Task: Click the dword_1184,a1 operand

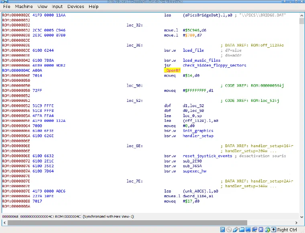Action: coord(198,196)
